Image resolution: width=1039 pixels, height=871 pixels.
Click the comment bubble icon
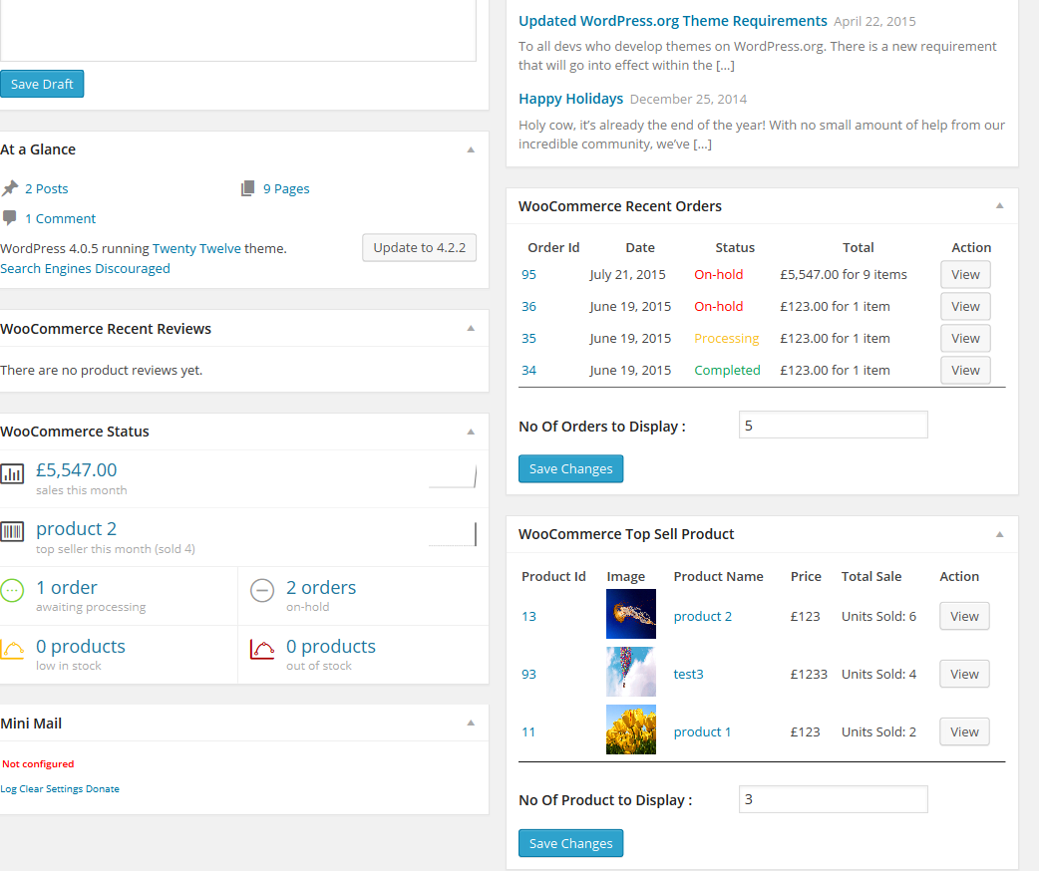click(9, 218)
